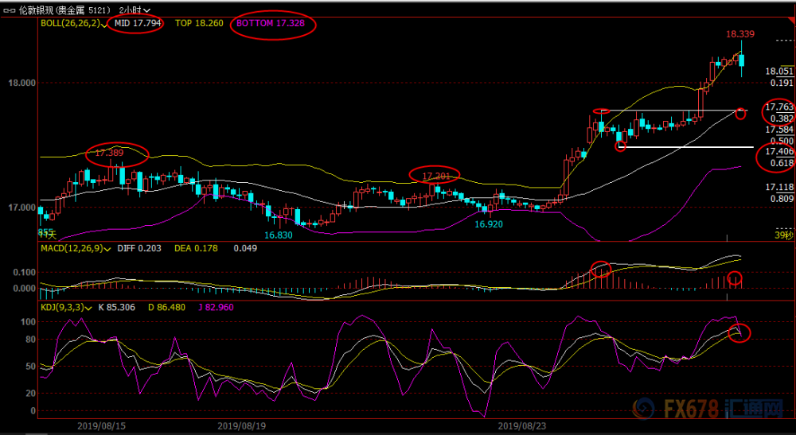Click the 2019/08/19 date label

click(242, 426)
